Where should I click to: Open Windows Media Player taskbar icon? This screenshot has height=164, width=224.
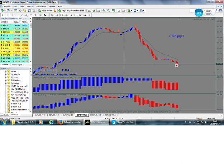pos(41,122)
